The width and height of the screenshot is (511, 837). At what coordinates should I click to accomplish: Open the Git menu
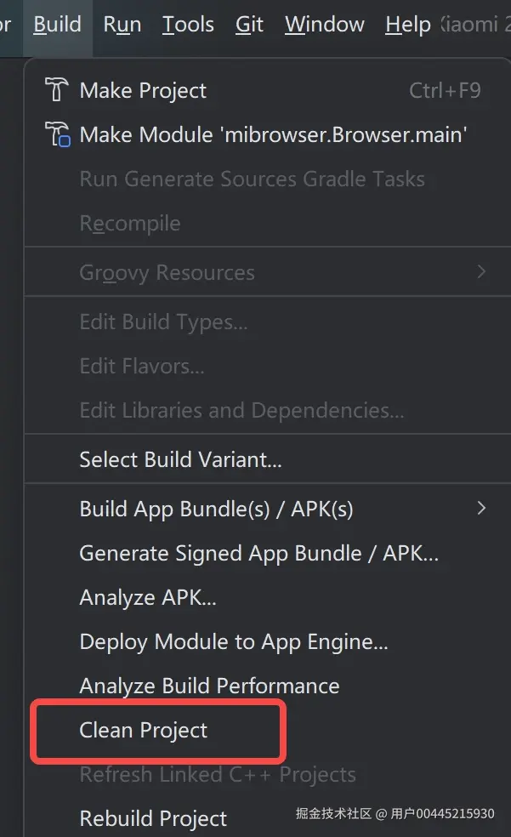(x=249, y=25)
